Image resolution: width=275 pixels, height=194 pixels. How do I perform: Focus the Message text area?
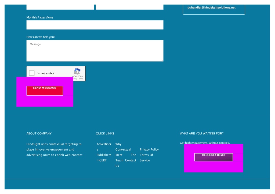click(95, 51)
